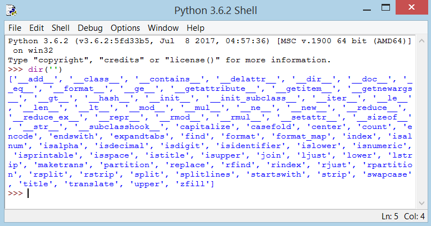Image resolution: width=431 pixels, height=226 pixels.
Task: Click the IDLE Python icon in title bar
Action: (11, 11)
